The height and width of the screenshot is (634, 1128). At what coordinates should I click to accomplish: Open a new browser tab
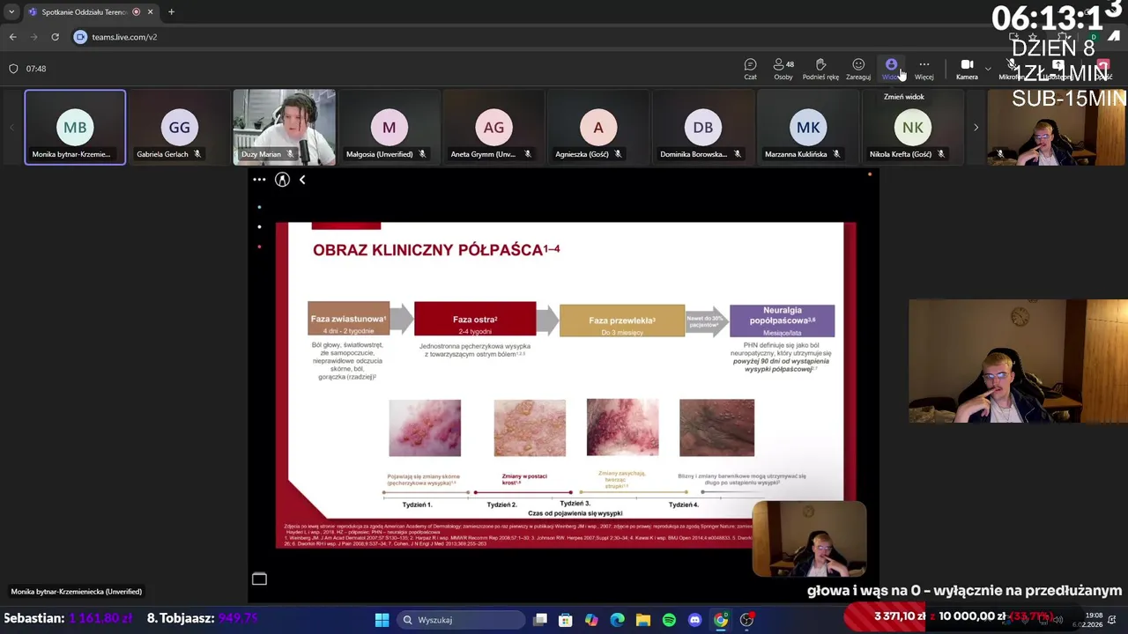[171, 12]
